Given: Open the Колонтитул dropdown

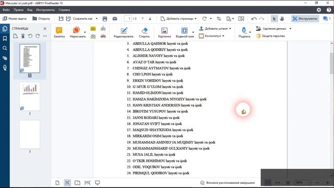Looking at the screenshot, I should (211, 36).
